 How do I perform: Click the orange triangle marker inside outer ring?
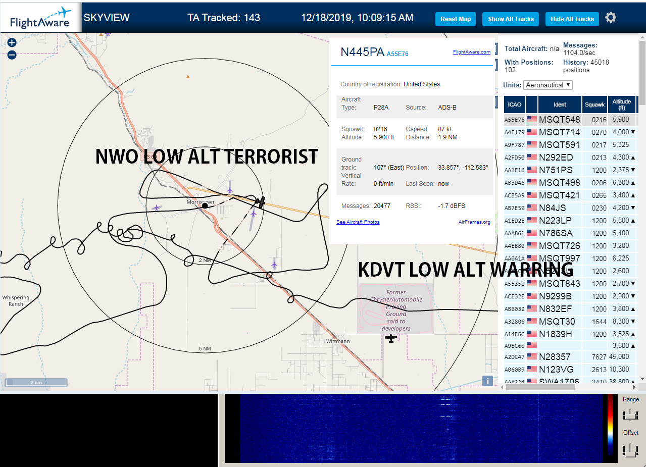pos(188,77)
